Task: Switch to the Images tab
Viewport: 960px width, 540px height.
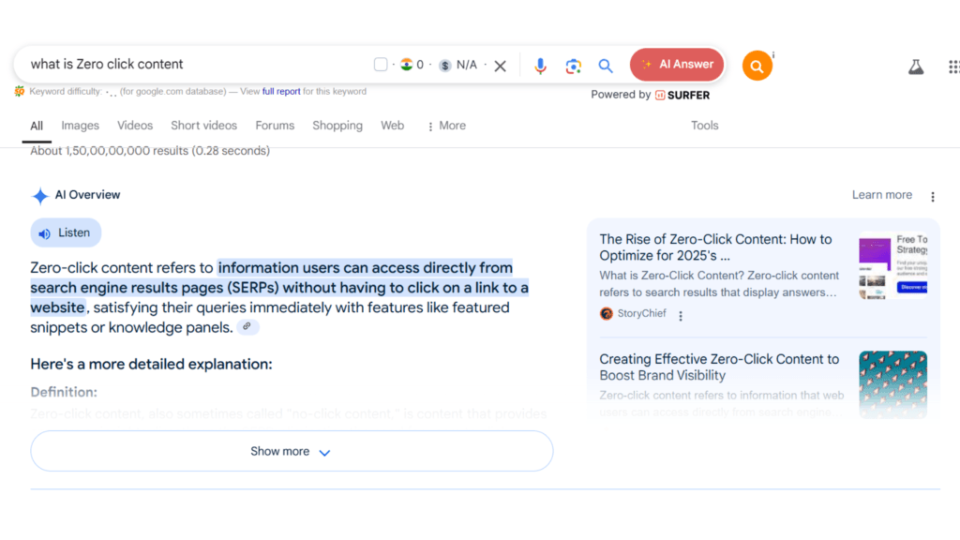Action: pos(80,126)
